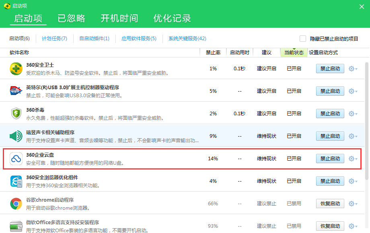Click the 禁止率 column header
Viewport: 370px width, 233px height.
pyautogui.click(x=213, y=53)
